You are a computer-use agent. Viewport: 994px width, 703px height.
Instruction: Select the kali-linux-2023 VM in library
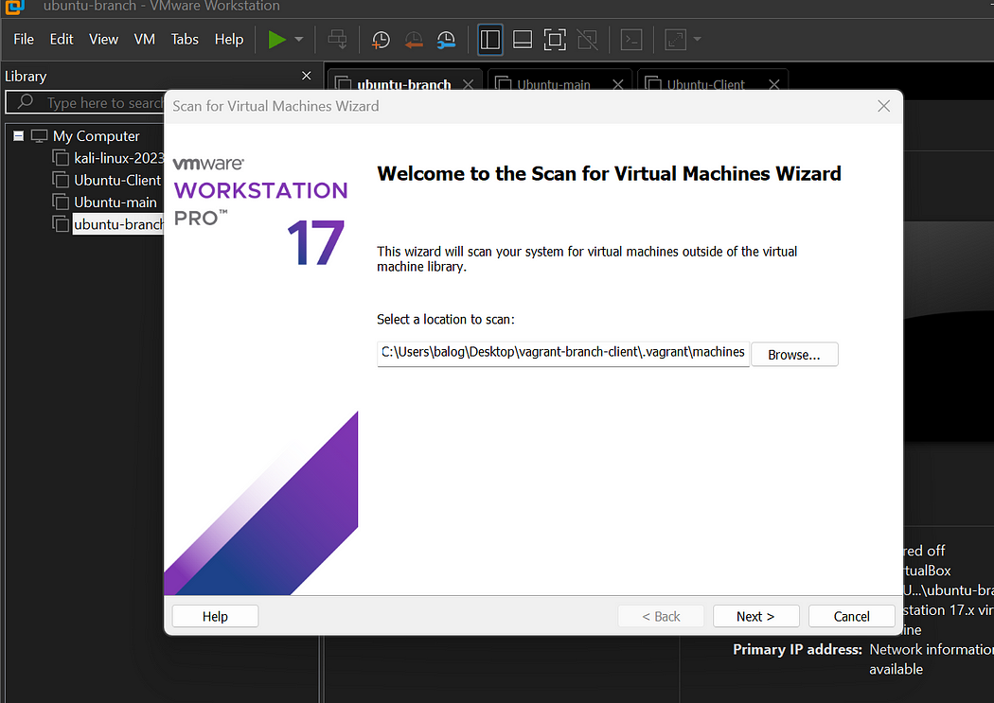[x=118, y=158]
